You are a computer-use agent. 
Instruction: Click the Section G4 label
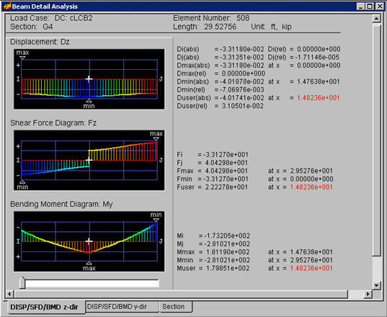pyautogui.click(x=32, y=27)
